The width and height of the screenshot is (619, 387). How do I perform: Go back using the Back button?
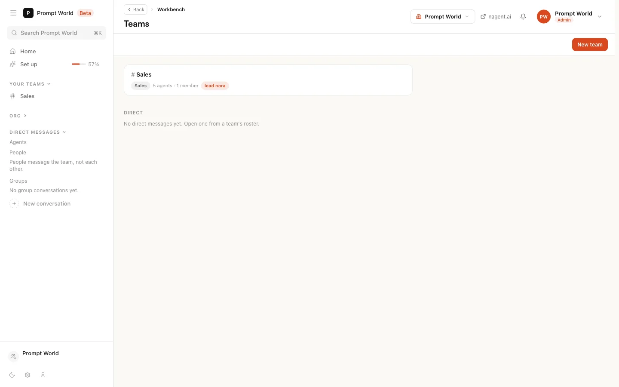(135, 9)
